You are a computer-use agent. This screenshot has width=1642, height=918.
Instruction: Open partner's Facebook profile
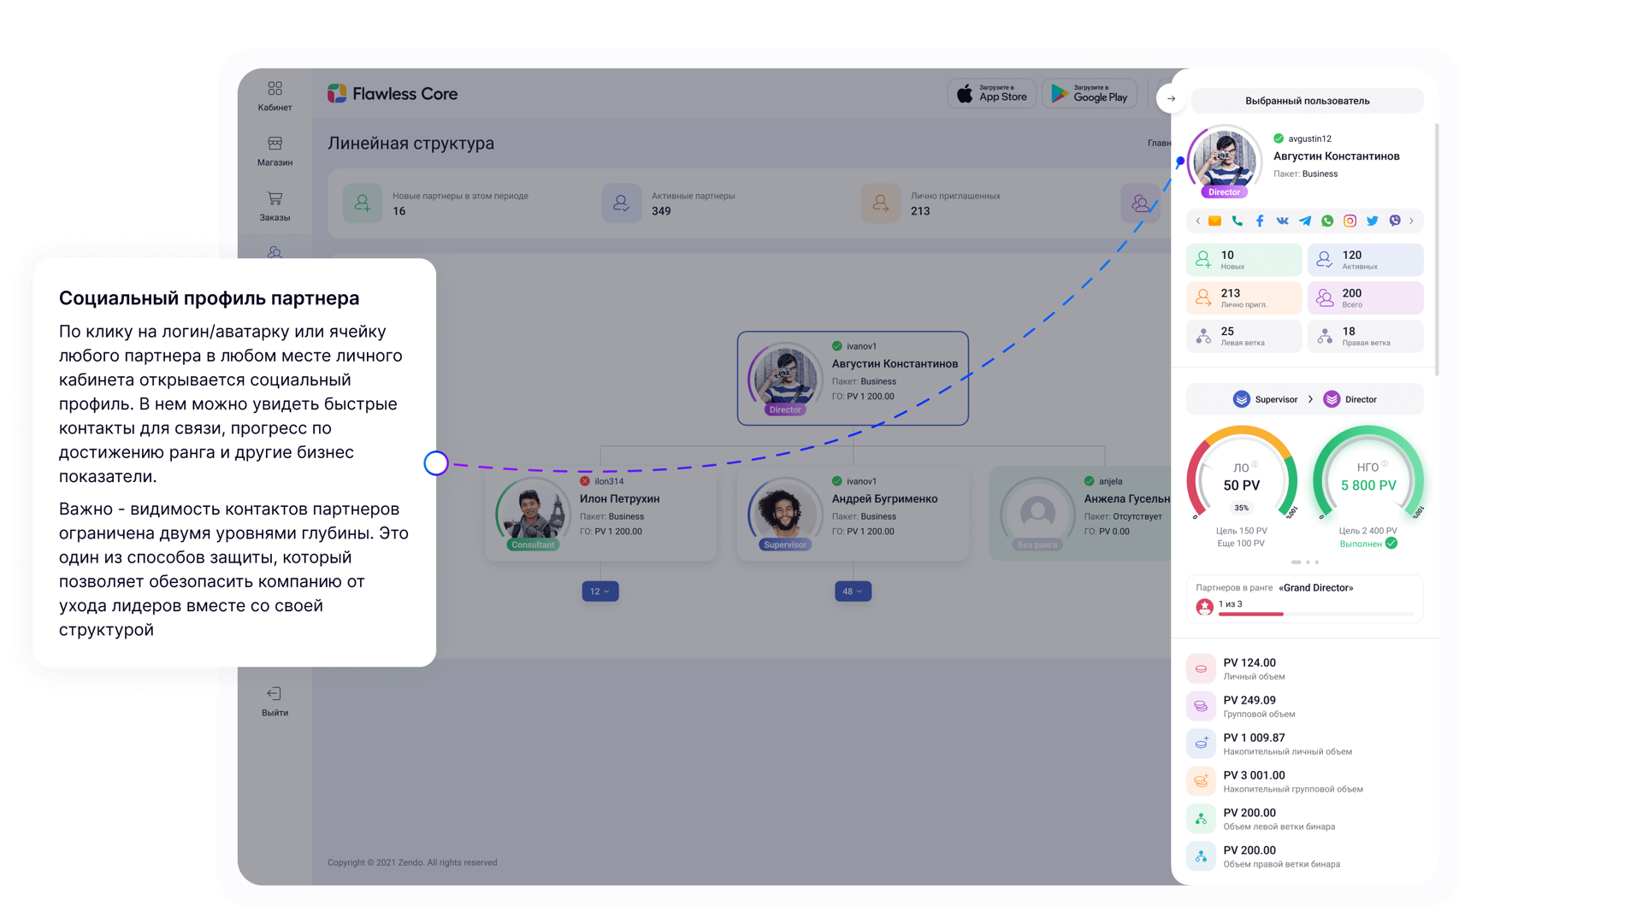[x=1260, y=221]
